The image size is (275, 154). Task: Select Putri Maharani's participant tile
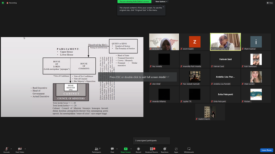pyautogui.click(x=256, y=59)
